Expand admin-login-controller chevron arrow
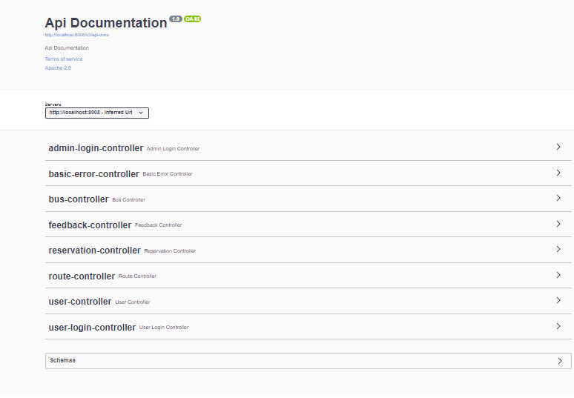Image resolution: width=574 pixels, height=398 pixels. pyautogui.click(x=558, y=147)
